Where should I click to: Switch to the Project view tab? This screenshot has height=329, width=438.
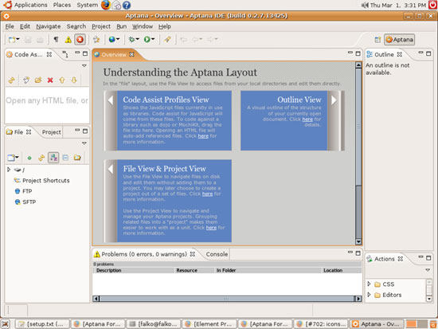pos(52,132)
